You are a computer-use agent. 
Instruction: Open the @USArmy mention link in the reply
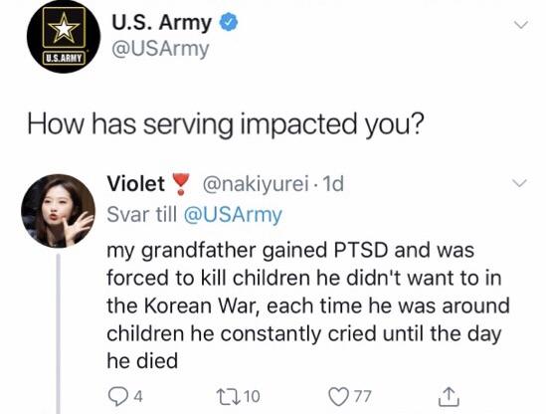coord(233,215)
